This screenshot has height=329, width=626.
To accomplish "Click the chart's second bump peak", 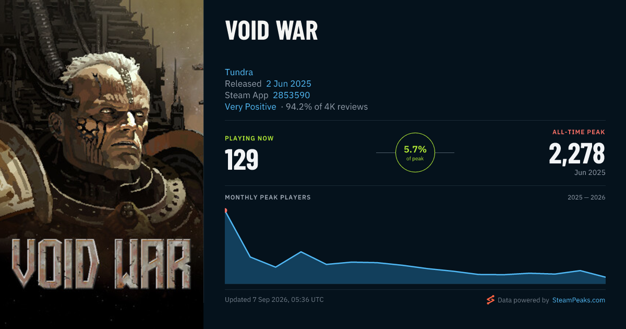I will coord(302,252).
